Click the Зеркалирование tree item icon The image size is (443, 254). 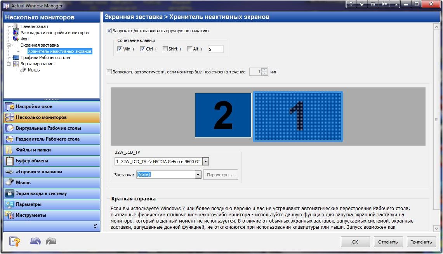point(16,64)
